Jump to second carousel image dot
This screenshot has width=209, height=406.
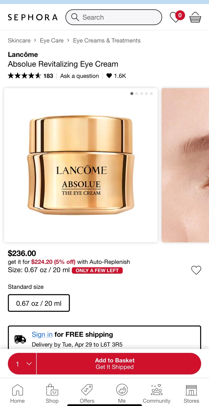coord(137,94)
